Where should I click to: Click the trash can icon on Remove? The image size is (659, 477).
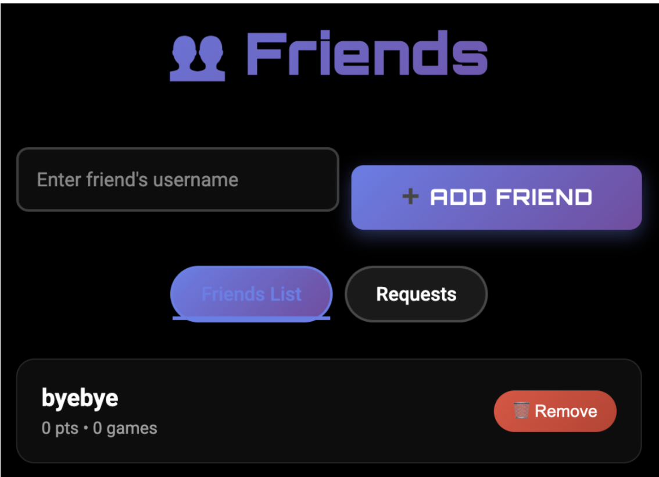pos(521,411)
